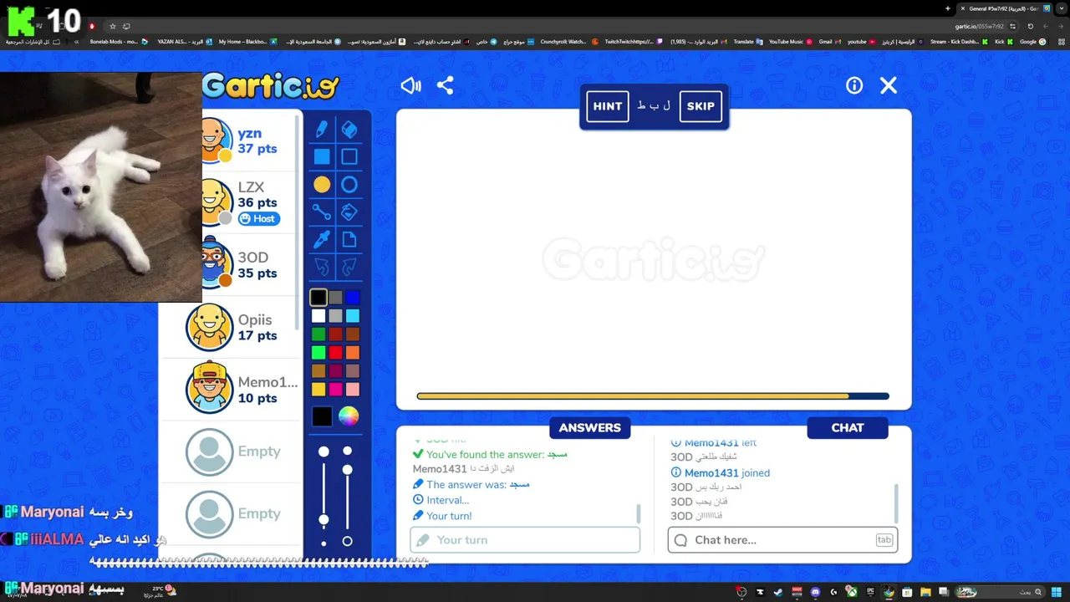Pick the black color swatch
Screen dimensions: 1070x602
click(x=318, y=298)
